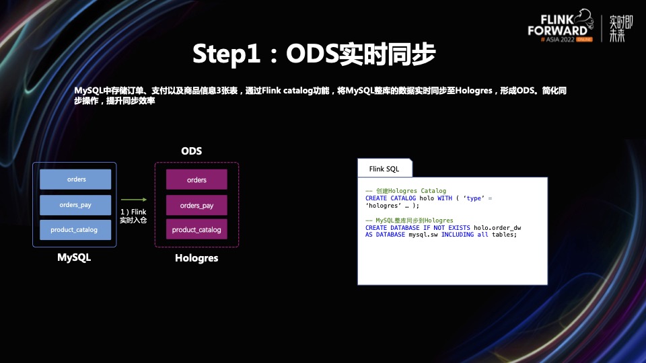
Task: Click the green arrow between MySQL and ODS
Action: (133, 200)
